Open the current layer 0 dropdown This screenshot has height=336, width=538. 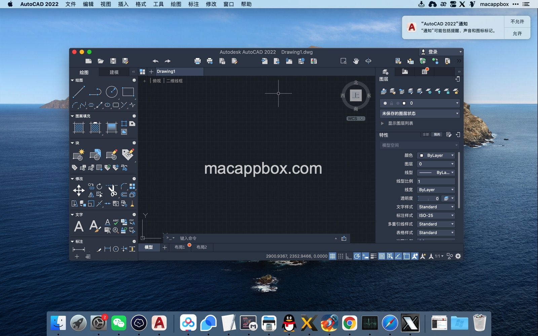coord(420,103)
